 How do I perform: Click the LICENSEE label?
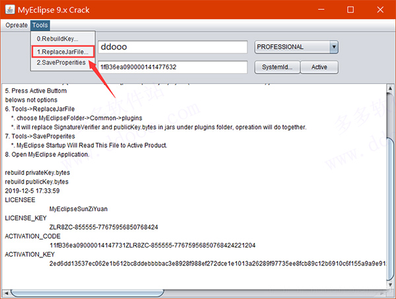20,200
